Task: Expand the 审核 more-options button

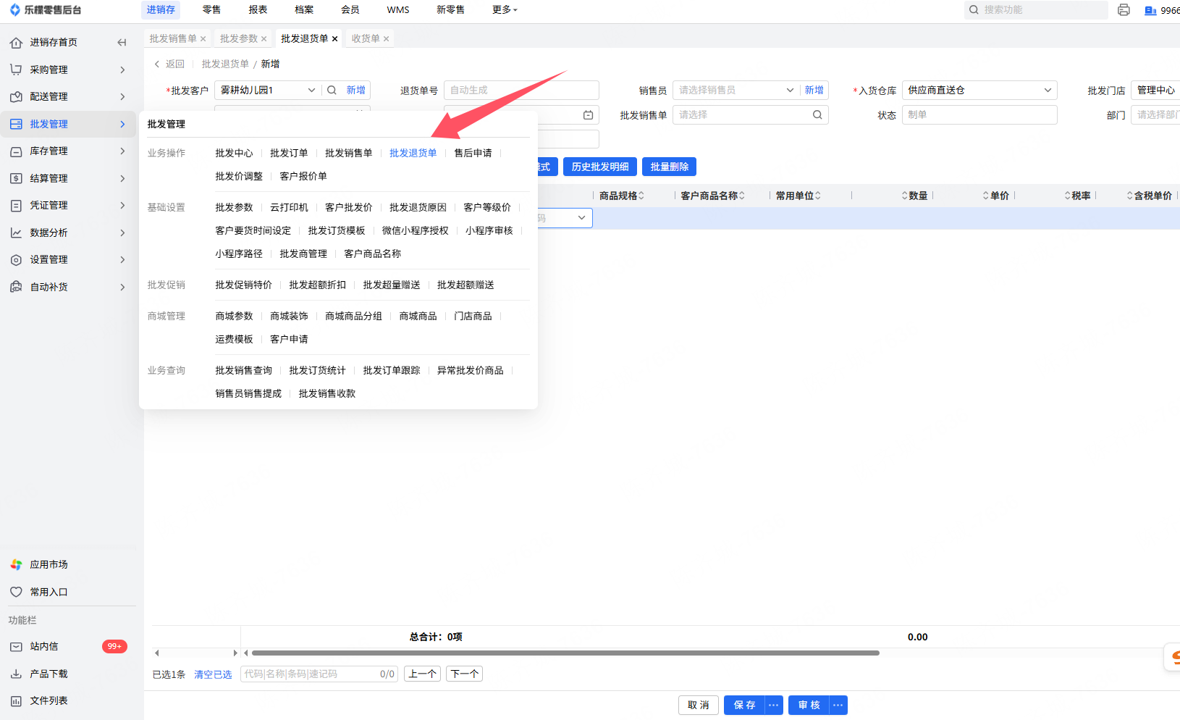Action: coord(838,706)
